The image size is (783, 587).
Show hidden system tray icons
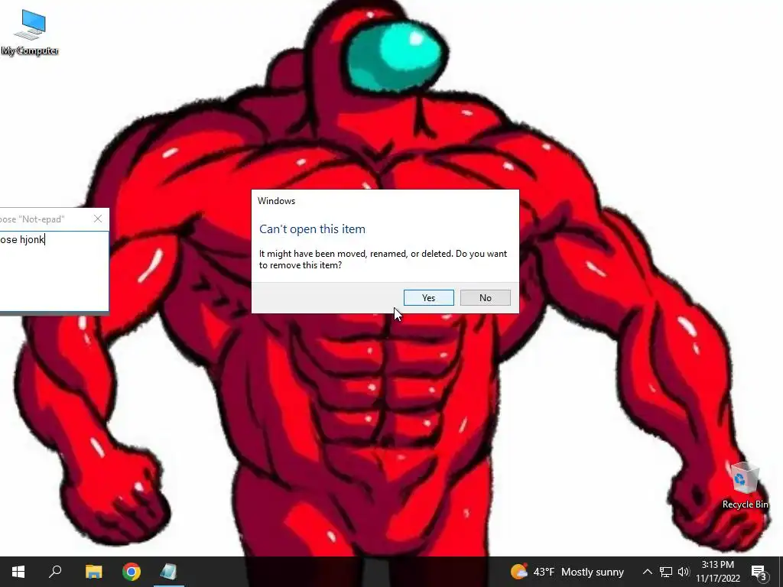[647, 572]
